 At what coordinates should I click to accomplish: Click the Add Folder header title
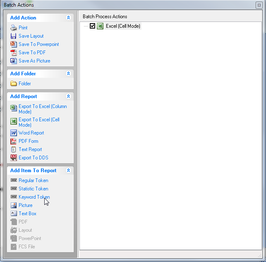tap(23, 74)
